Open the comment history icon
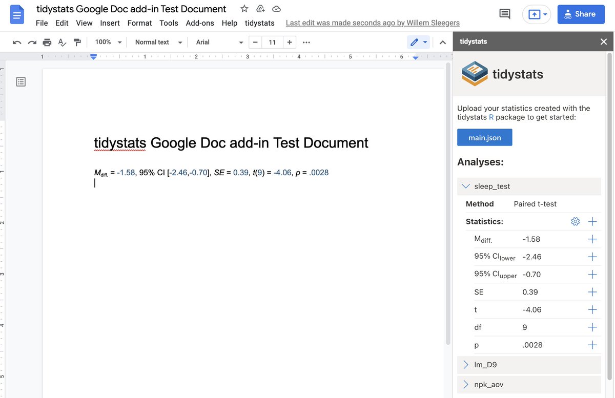The height and width of the screenshot is (398, 615). point(505,14)
